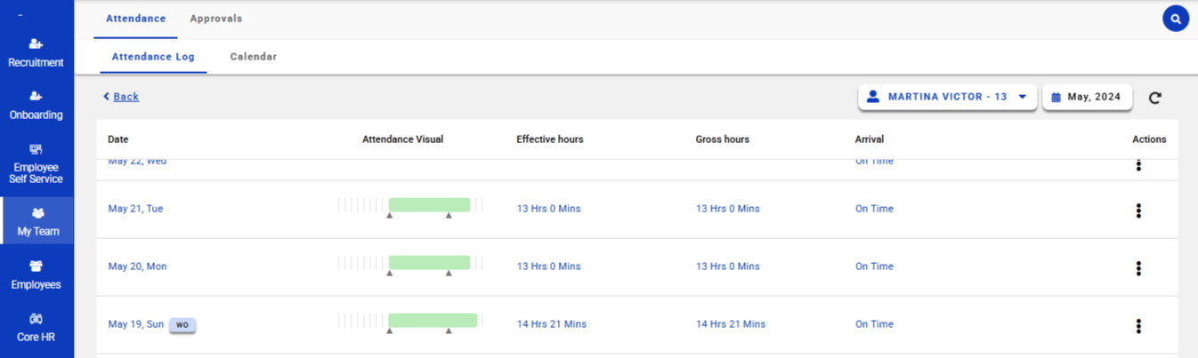Select the Attendance Log tab
Screen dimensions: 1198x358
(x=153, y=57)
